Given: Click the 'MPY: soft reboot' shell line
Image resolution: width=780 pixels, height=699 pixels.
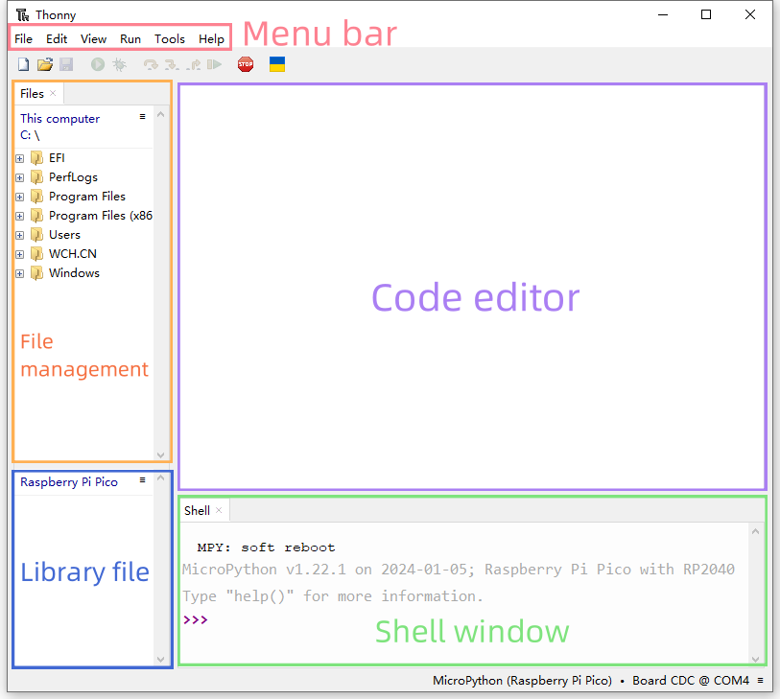Looking at the screenshot, I should click(x=266, y=548).
